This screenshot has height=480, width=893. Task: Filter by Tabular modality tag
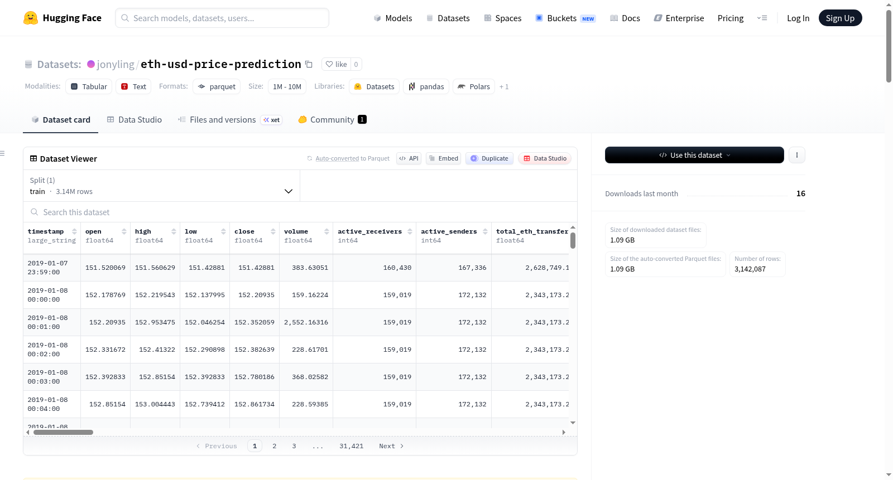89,86
